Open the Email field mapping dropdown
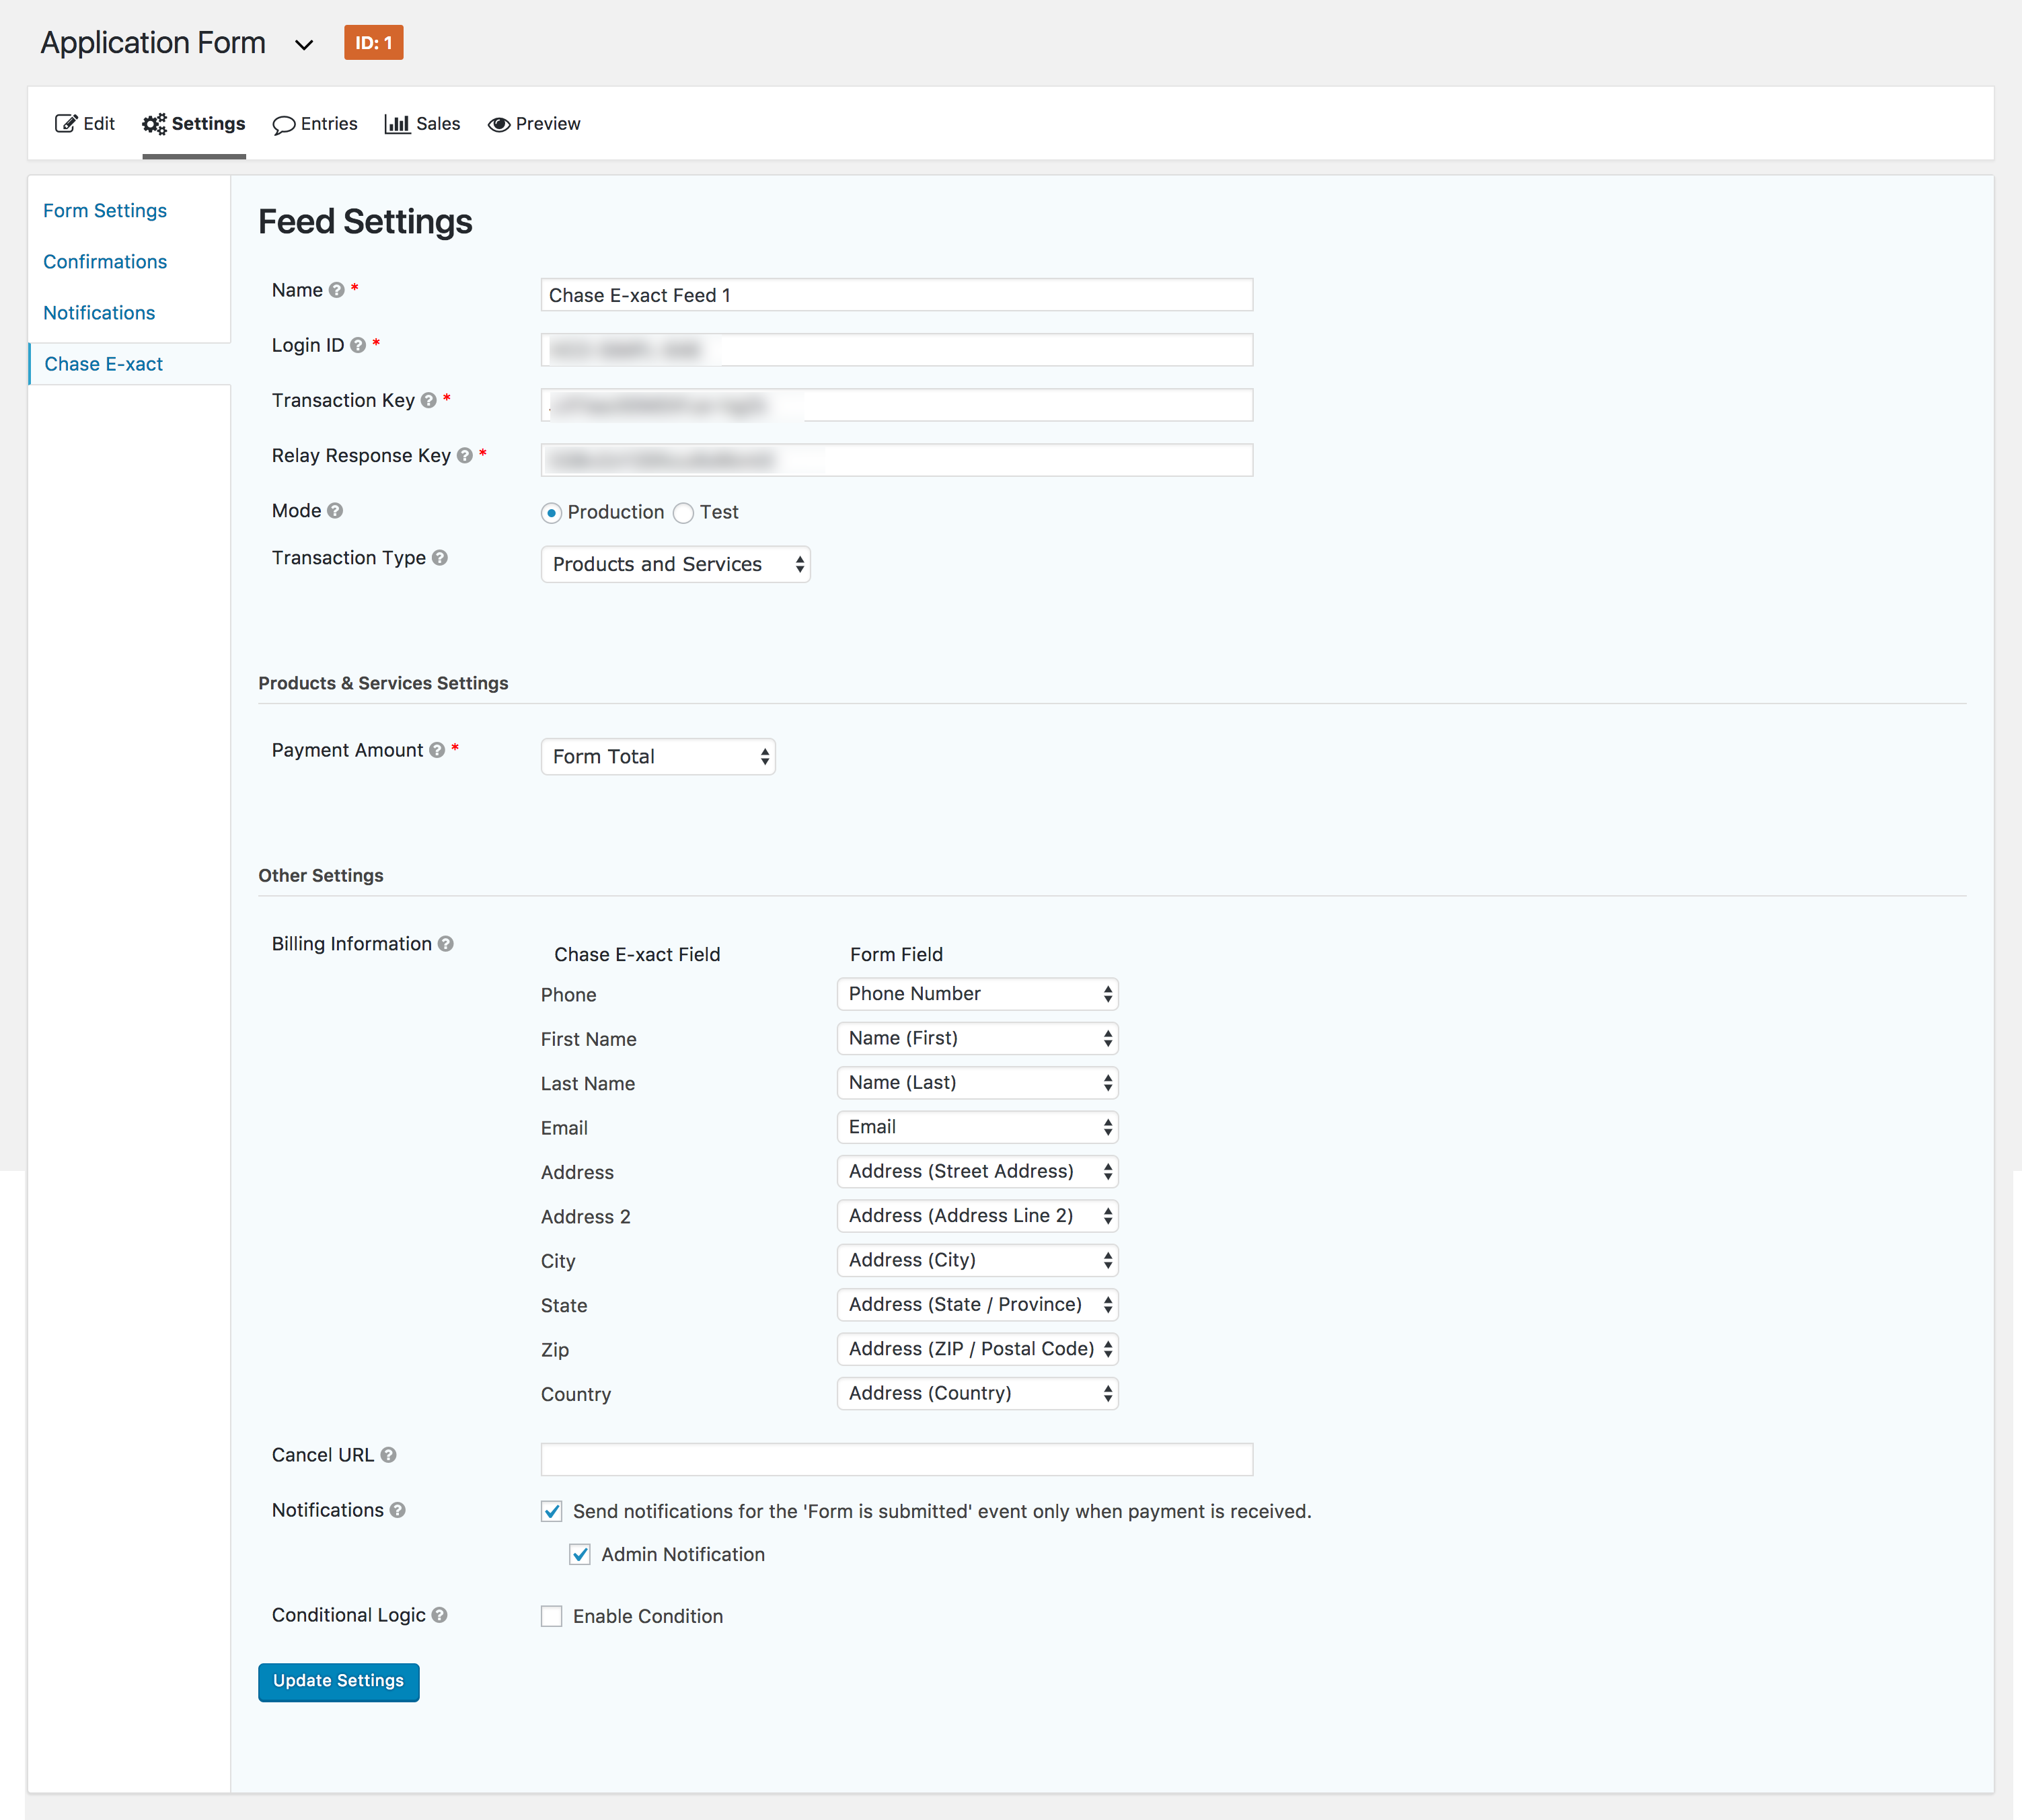 tap(978, 1127)
